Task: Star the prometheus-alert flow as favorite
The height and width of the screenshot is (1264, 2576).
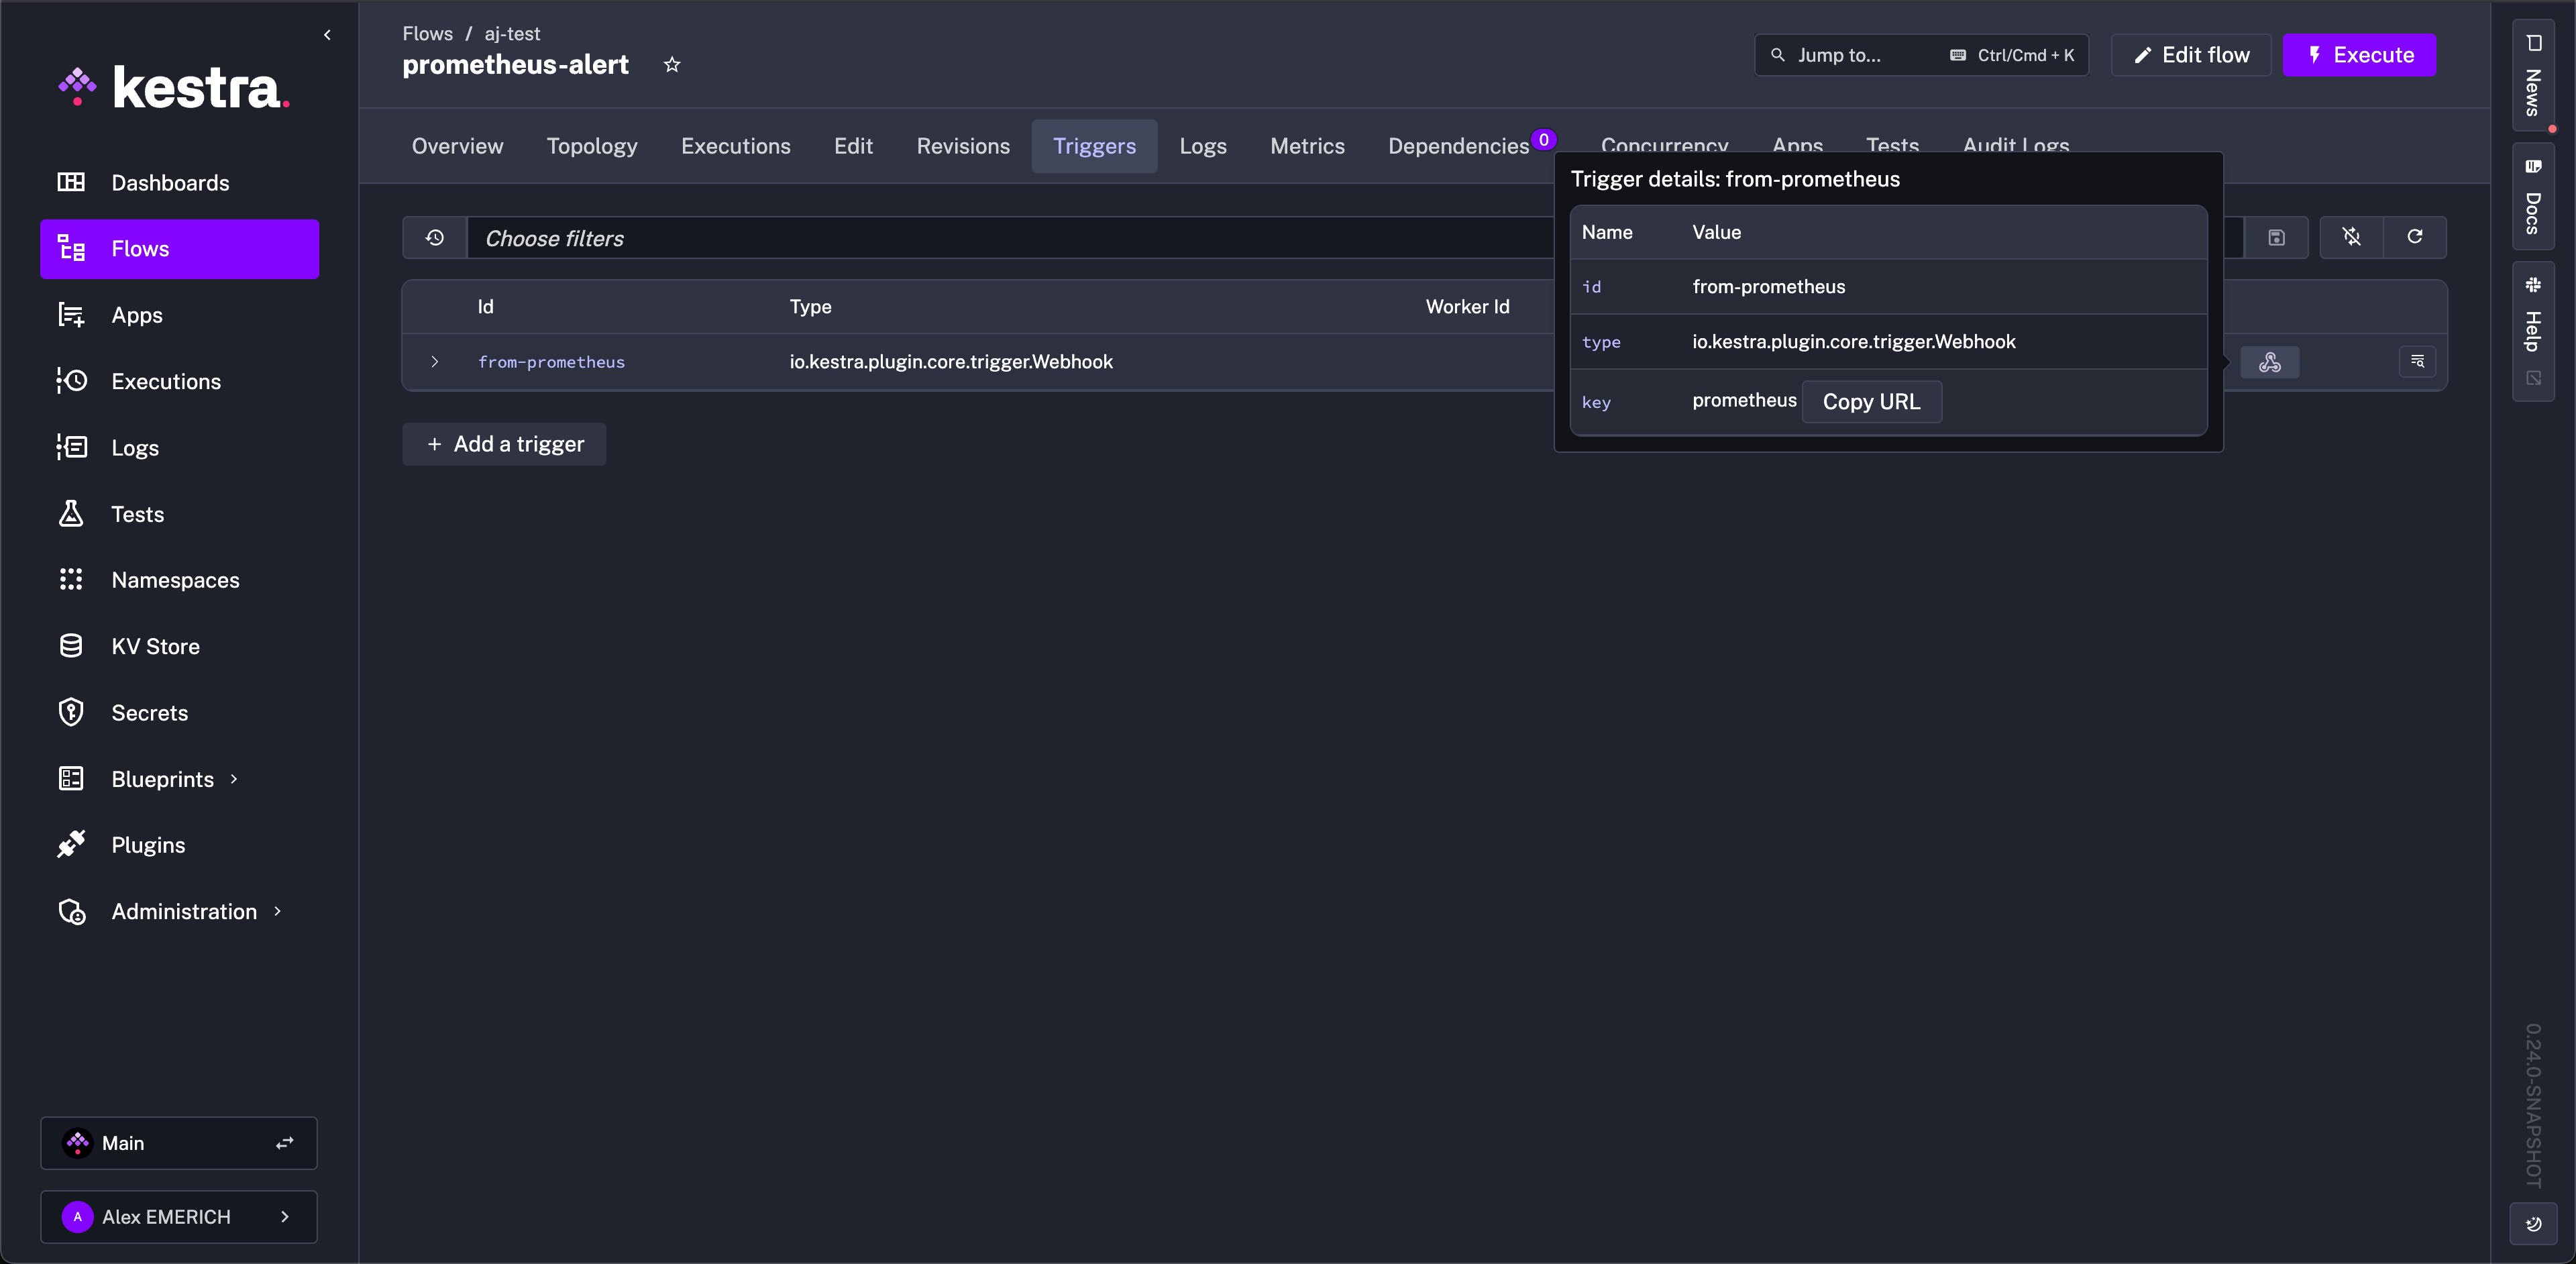Action: click(x=672, y=64)
